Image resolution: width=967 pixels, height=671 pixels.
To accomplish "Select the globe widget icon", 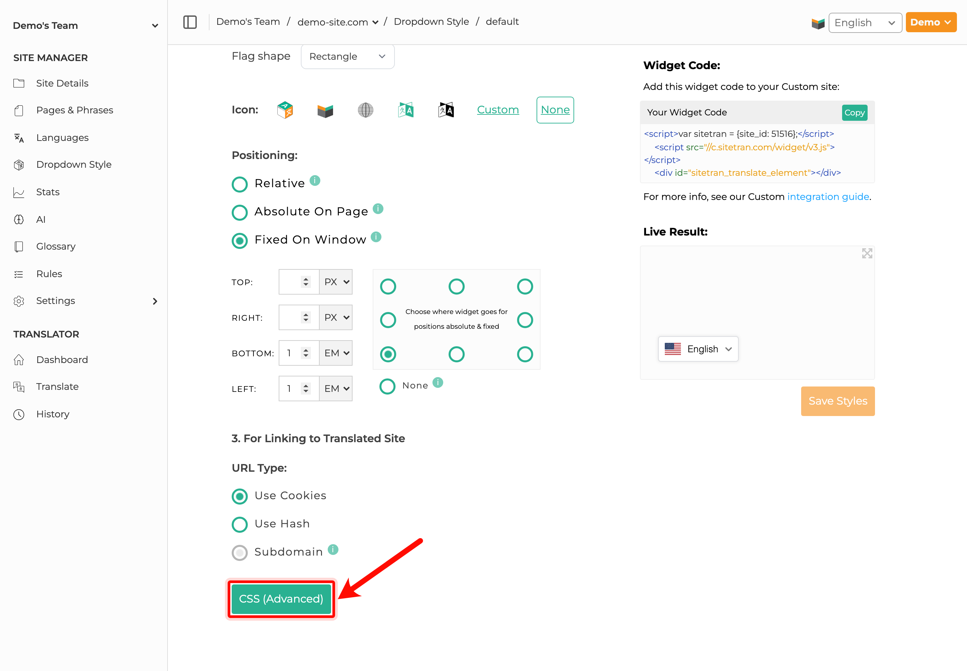I will click(365, 110).
